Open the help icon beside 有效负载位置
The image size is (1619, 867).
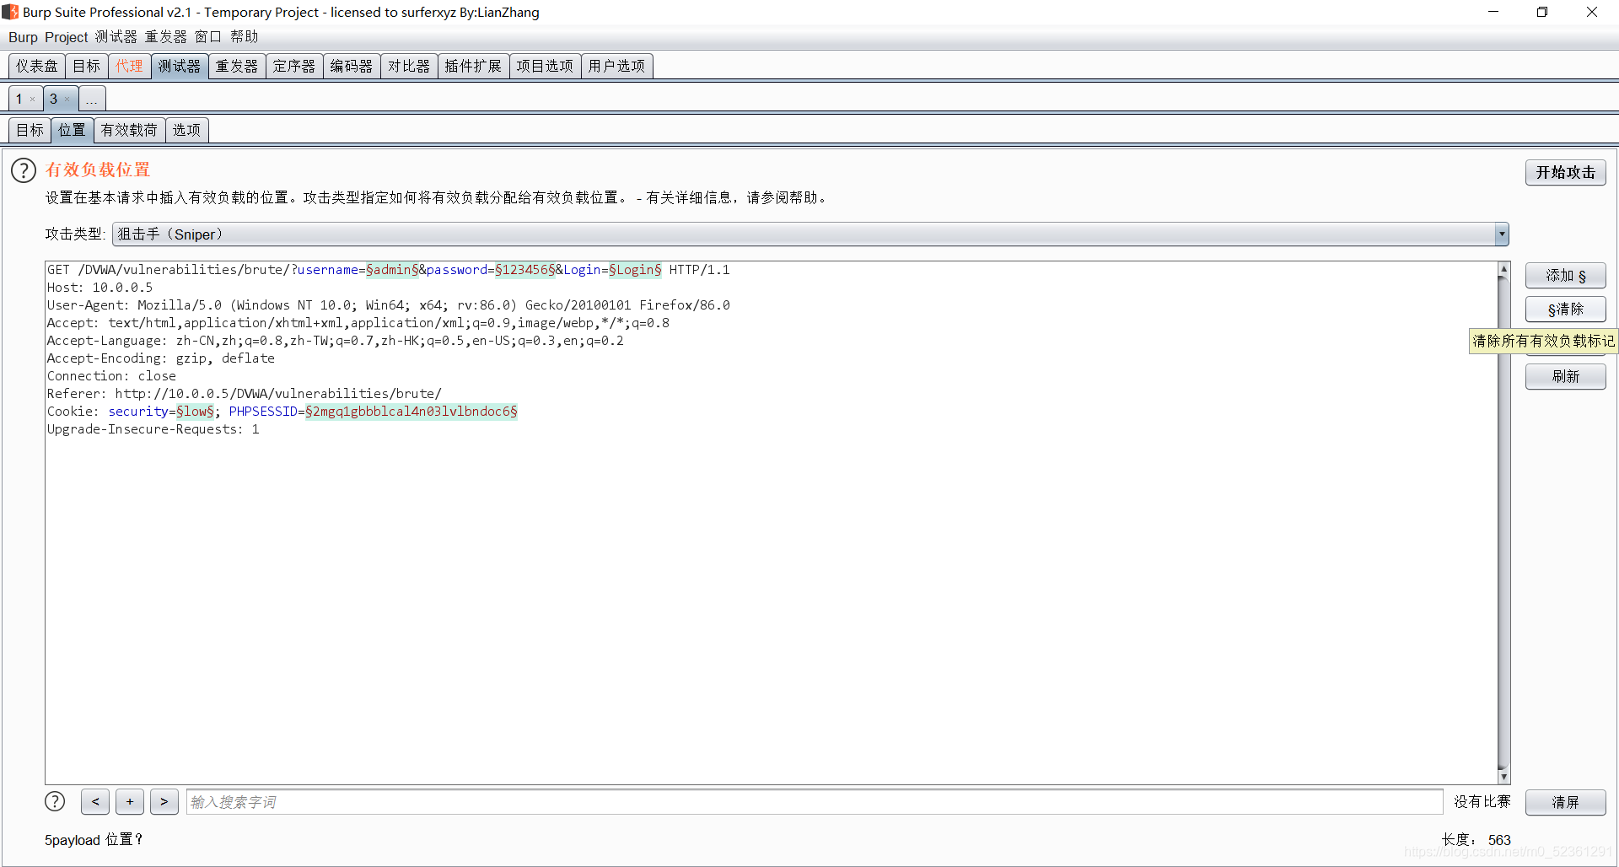24,170
